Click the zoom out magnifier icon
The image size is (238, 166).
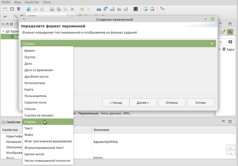point(15,16)
